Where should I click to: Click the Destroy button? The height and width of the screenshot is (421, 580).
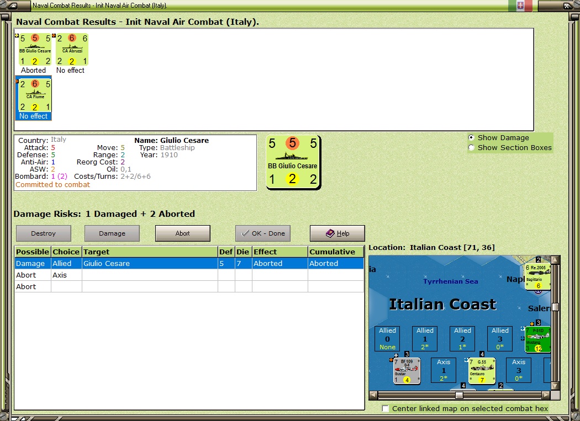44,233
